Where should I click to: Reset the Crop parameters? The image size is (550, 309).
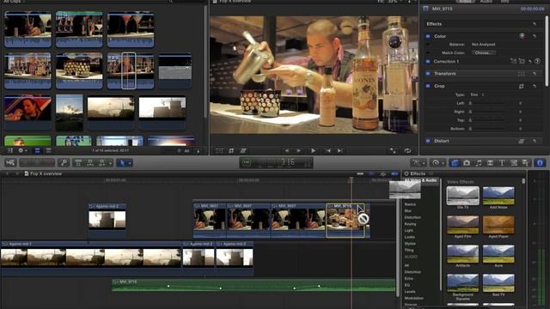(535, 86)
